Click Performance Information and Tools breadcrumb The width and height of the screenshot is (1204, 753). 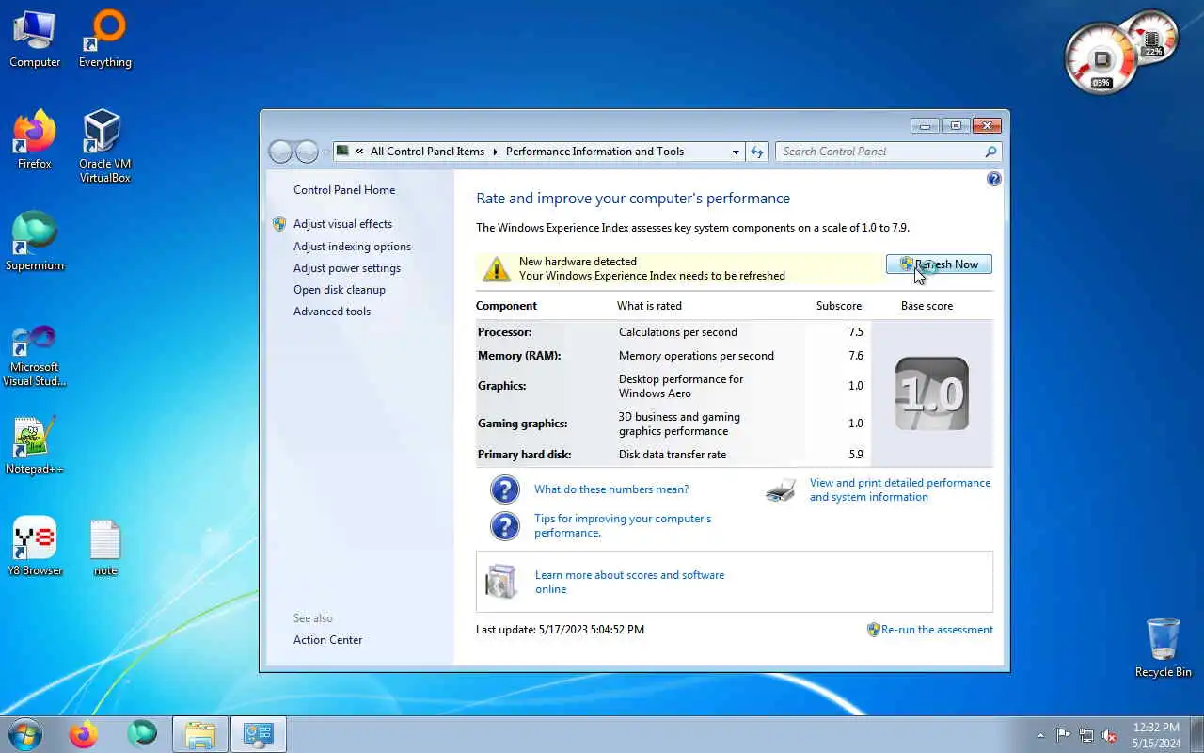point(594,152)
